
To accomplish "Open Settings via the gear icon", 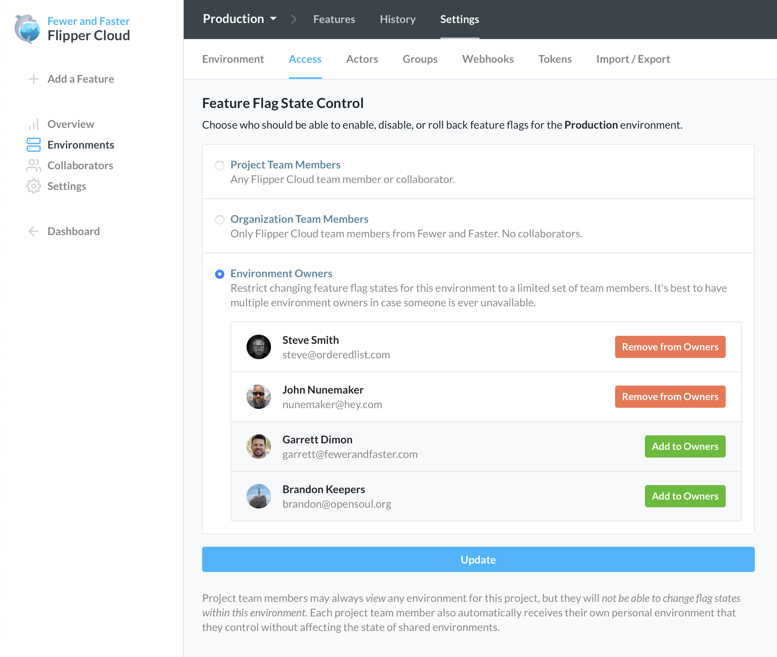I will tap(34, 186).
